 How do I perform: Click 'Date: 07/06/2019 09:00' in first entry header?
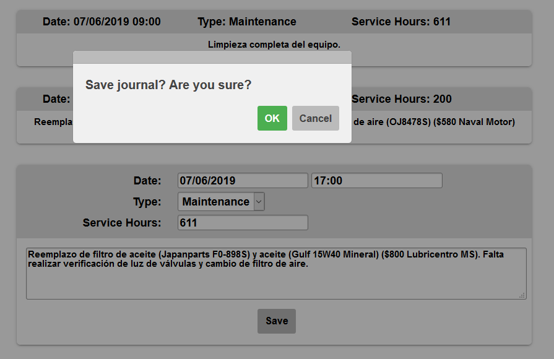point(102,22)
